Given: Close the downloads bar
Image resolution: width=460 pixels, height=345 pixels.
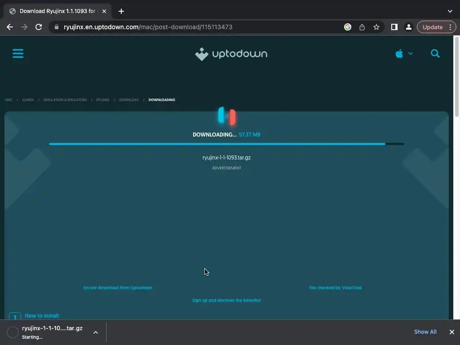Looking at the screenshot, I should pyautogui.click(x=452, y=332).
